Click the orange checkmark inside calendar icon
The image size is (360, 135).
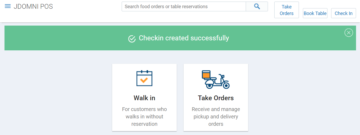click(144, 80)
